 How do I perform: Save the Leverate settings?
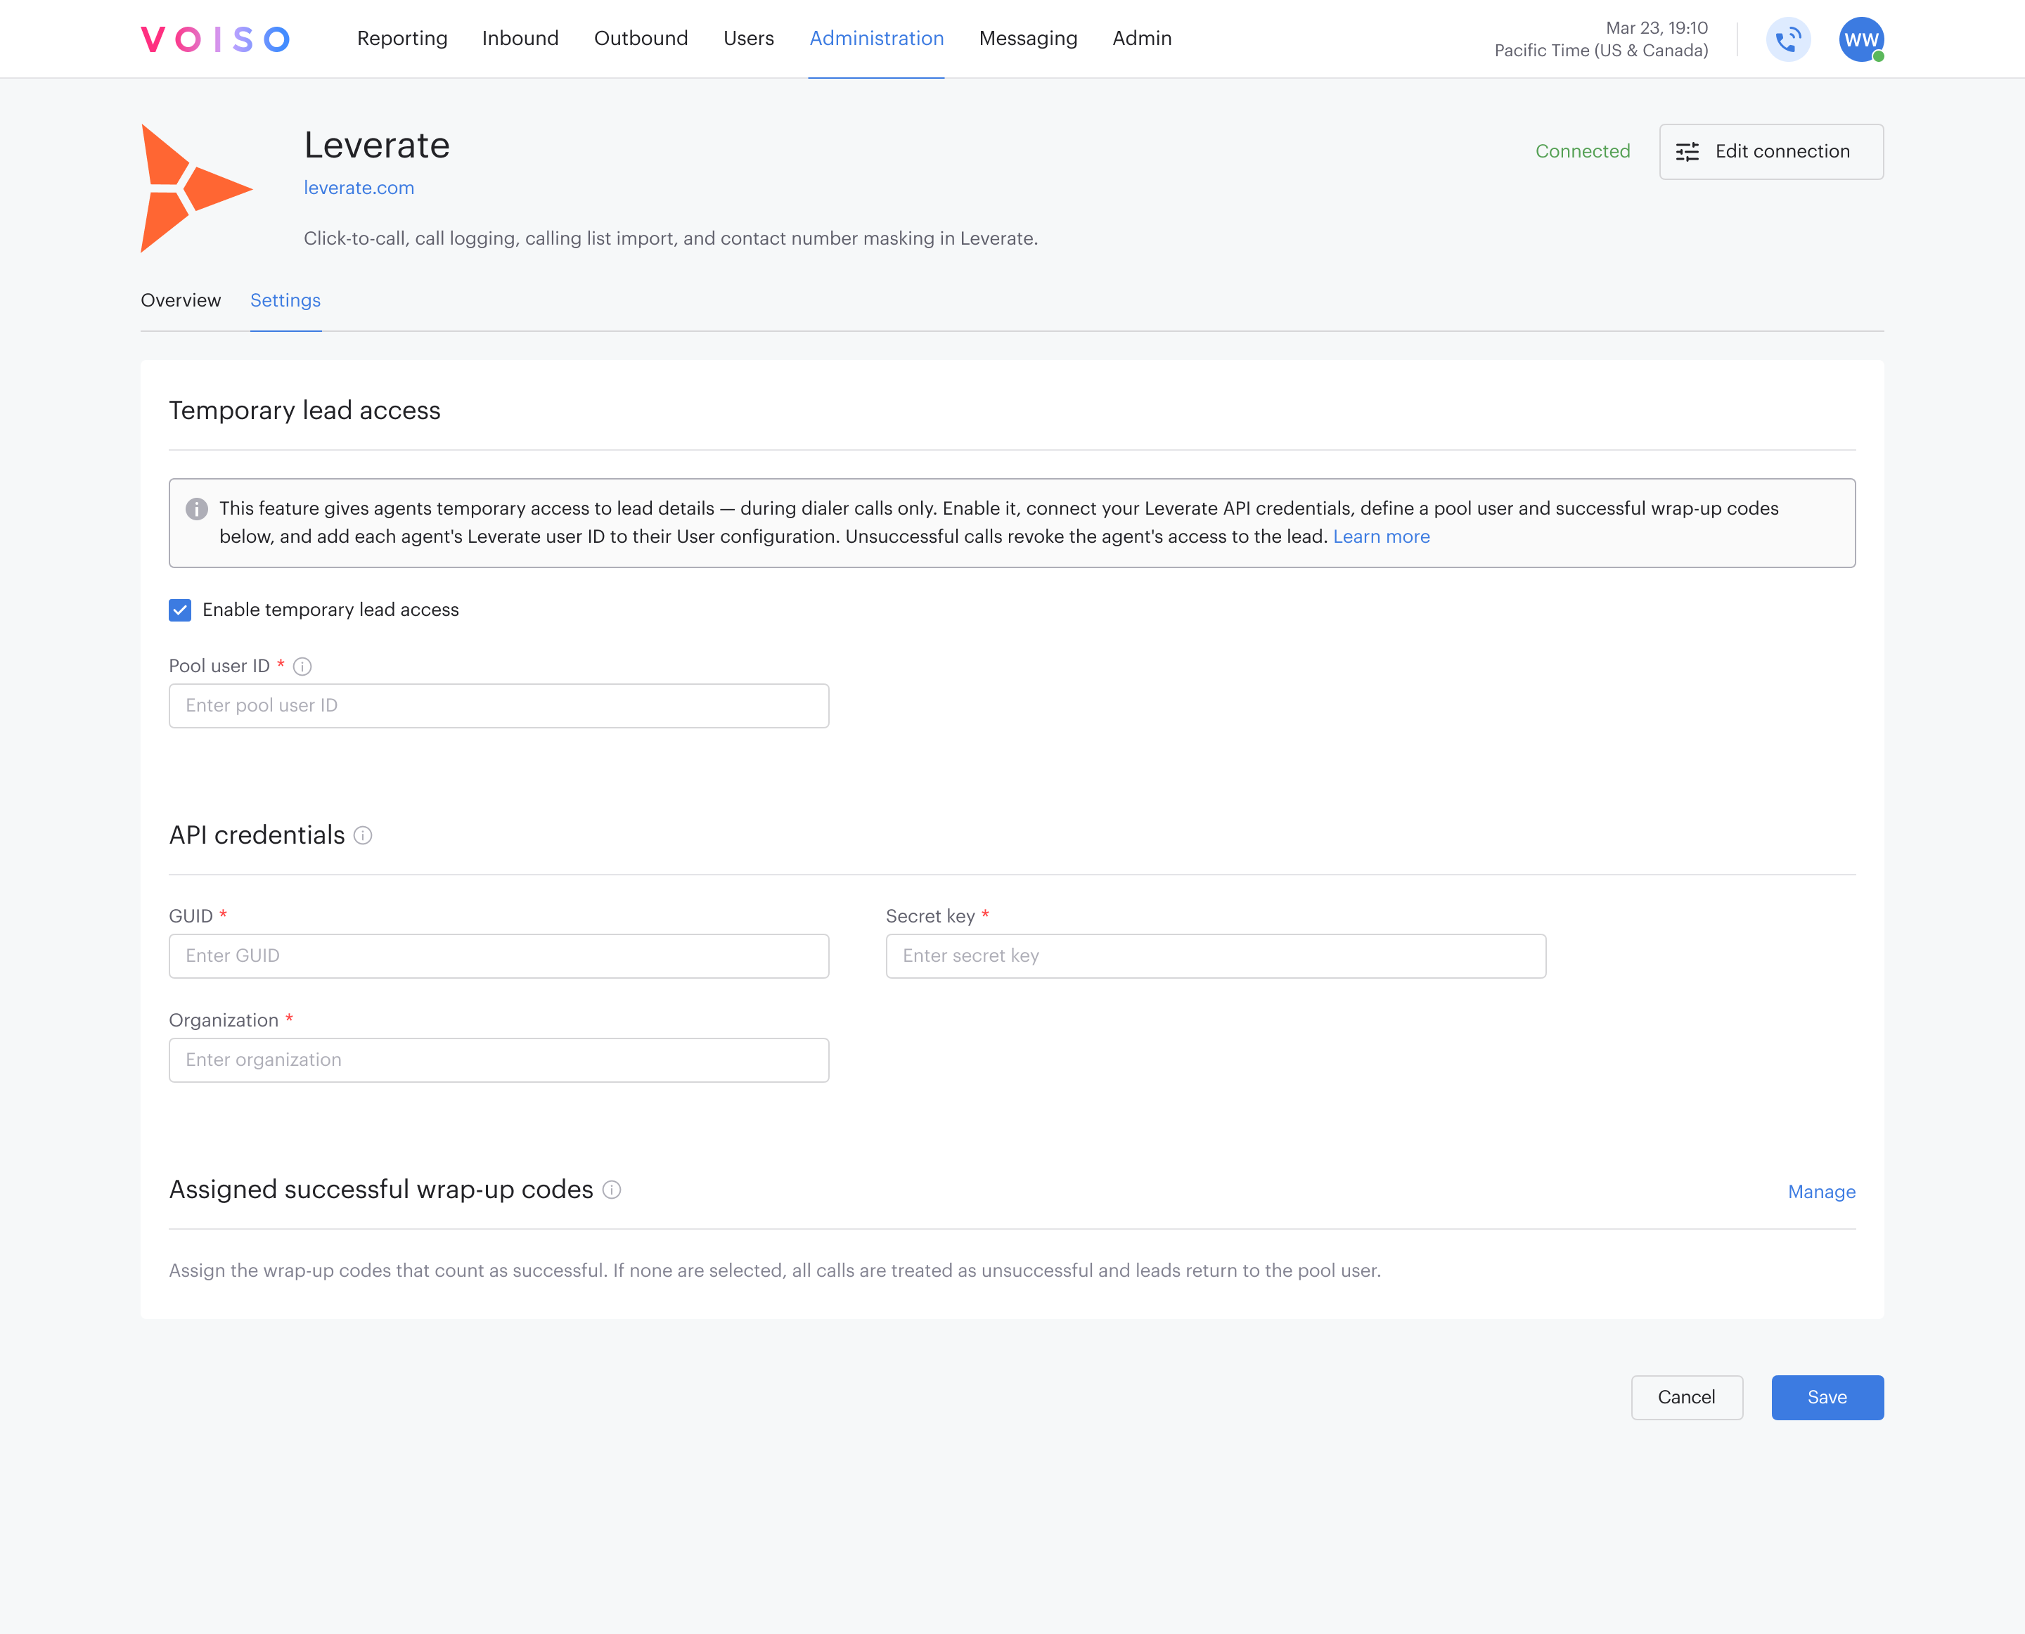tap(1827, 1398)
